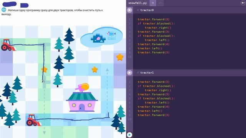Place cursor on tractor1 line tractor.forward(4)
The image size is (246, 138).
153,107
